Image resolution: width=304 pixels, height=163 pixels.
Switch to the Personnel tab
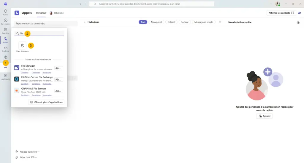coord(41,13)
